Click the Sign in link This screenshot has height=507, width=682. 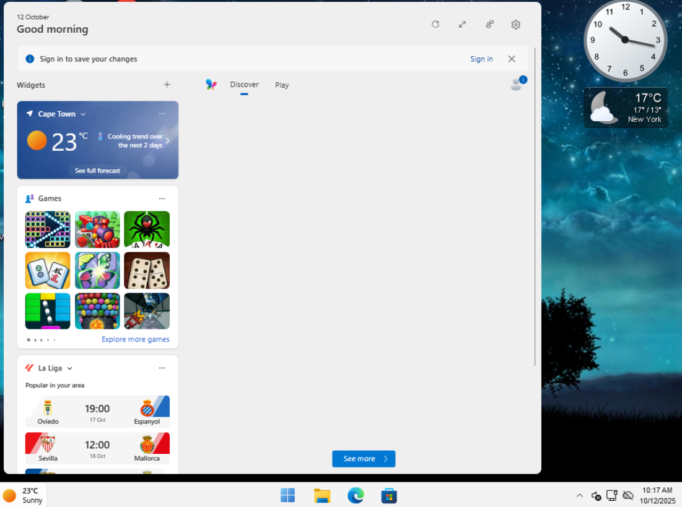[481, 59]
